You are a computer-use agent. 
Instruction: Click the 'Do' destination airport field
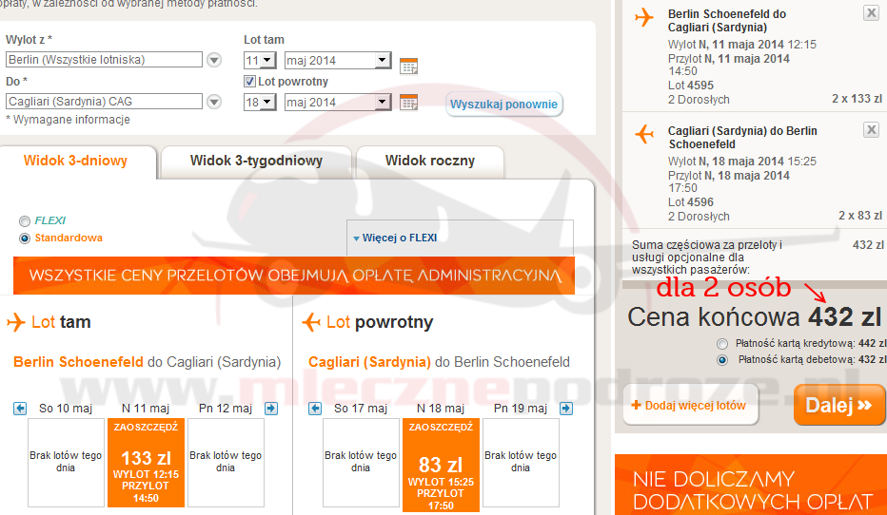point(104,102)
